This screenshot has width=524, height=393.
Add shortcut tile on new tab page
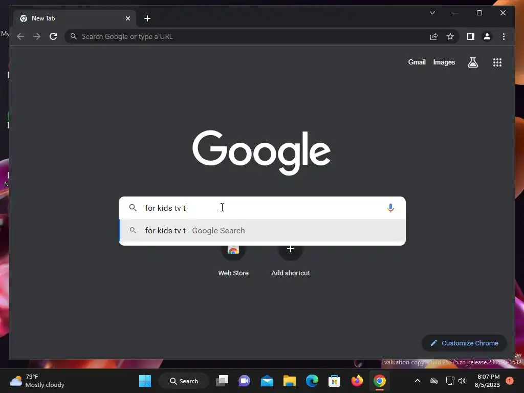click(291, 260)
